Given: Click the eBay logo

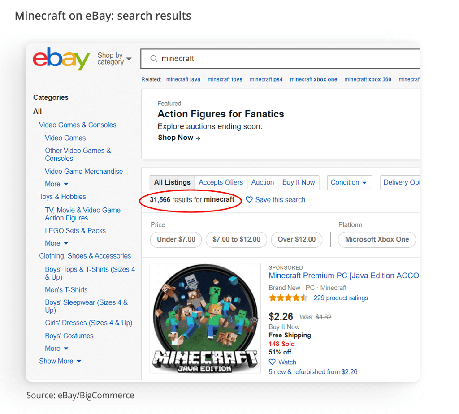Looking at the screenshot, I should 61,59.
